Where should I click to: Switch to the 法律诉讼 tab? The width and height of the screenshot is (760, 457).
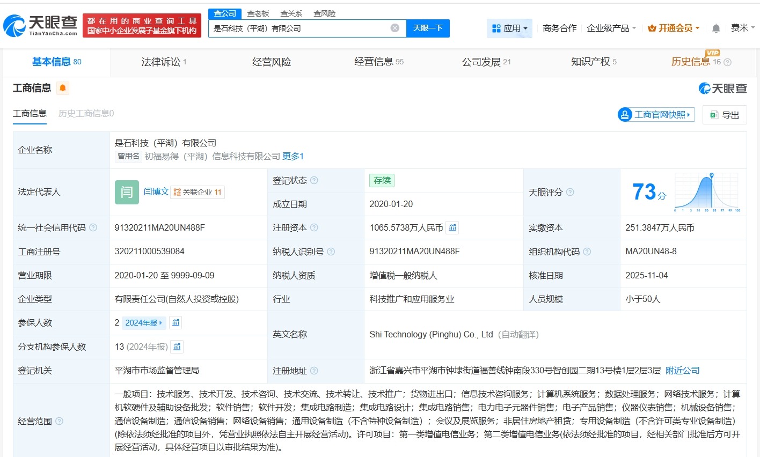[161, 62]
